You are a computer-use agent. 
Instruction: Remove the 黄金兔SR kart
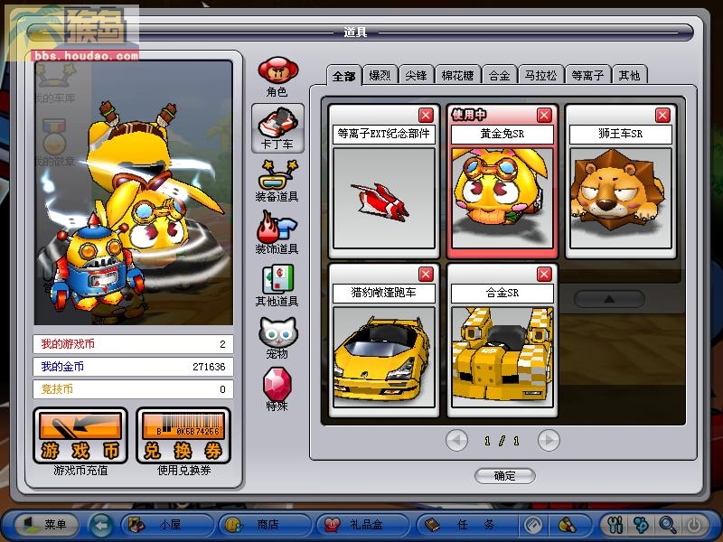point(545,115)
